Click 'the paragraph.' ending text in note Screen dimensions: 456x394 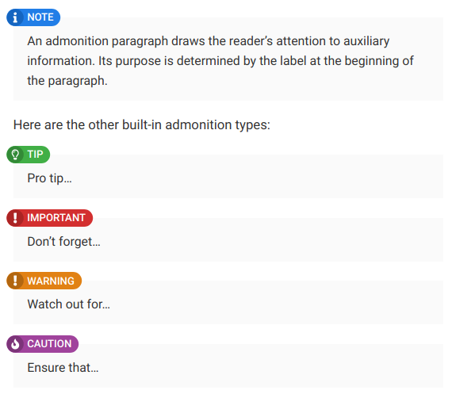(x=67, y=81)
